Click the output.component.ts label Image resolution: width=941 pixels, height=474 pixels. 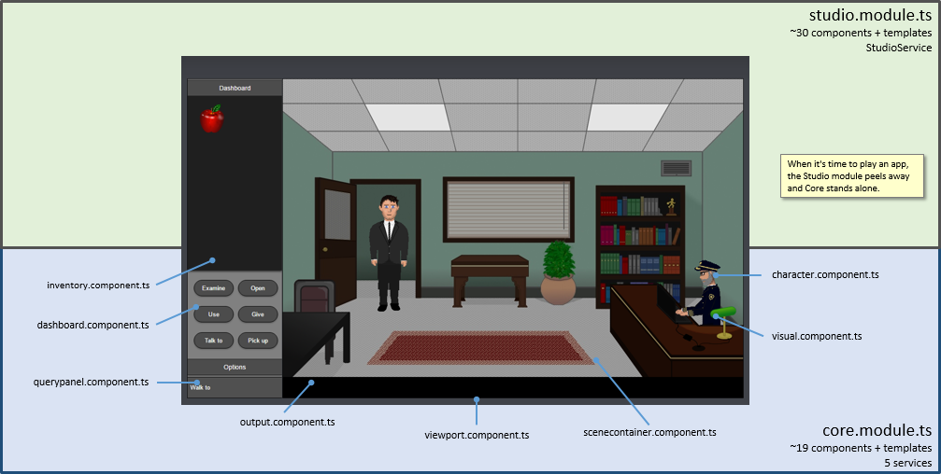tap(288, 422)
